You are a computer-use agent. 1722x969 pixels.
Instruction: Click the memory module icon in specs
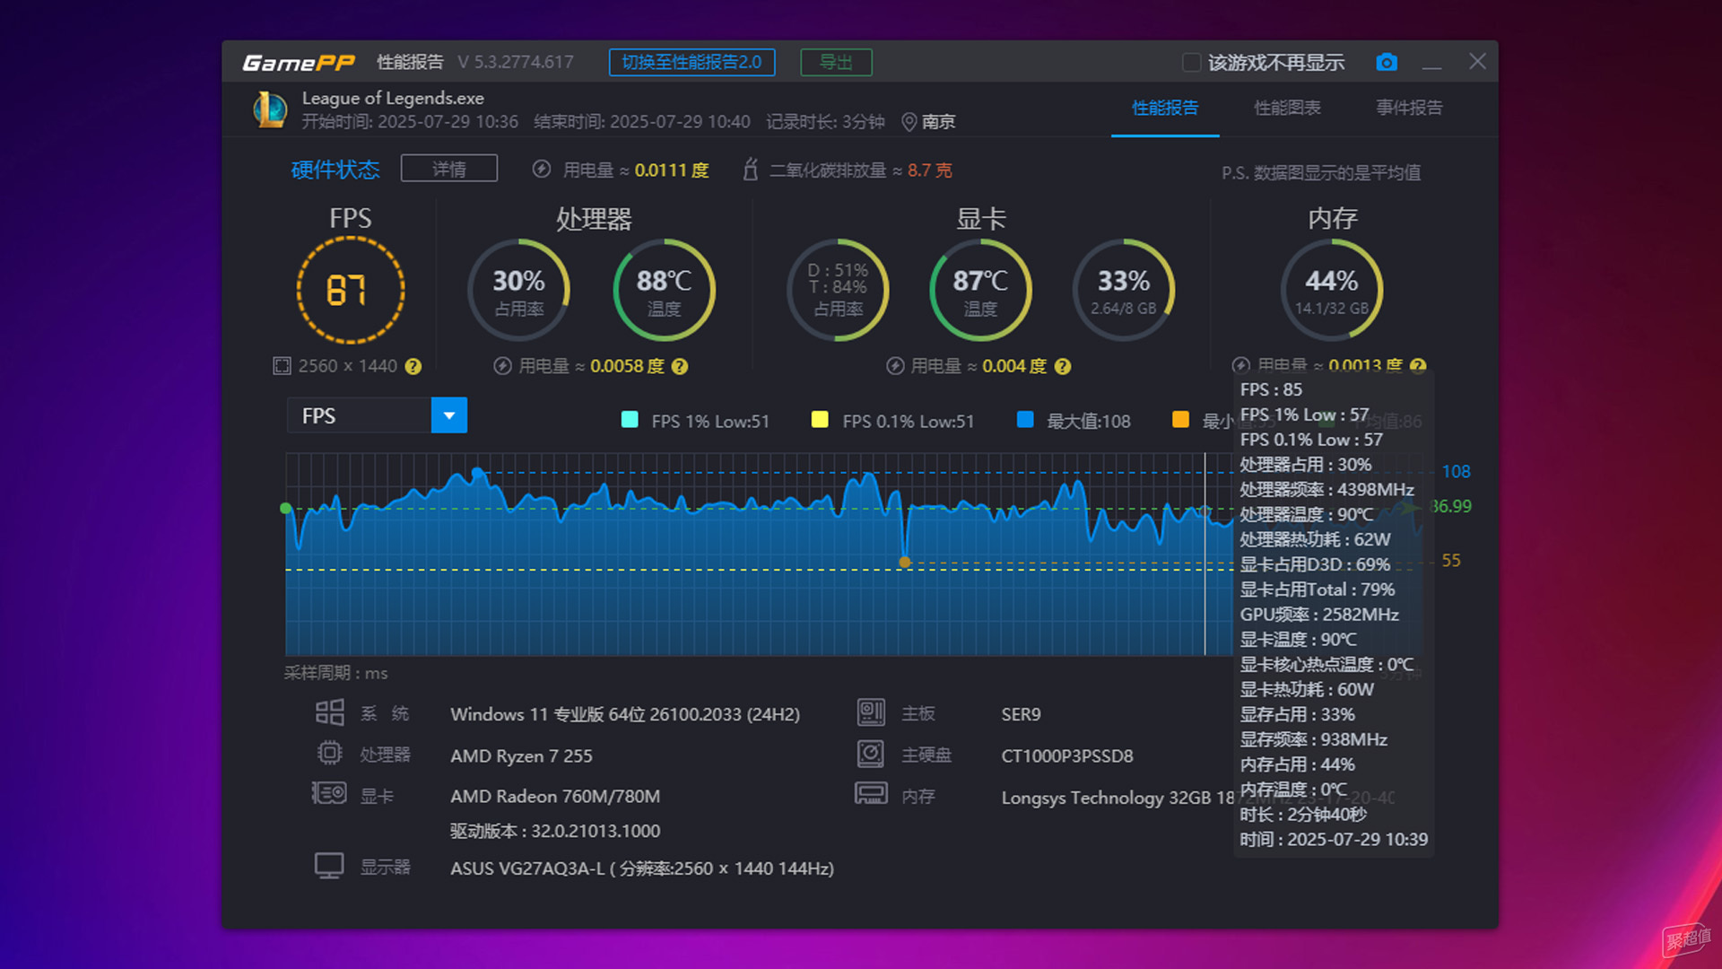pos(871,793)
